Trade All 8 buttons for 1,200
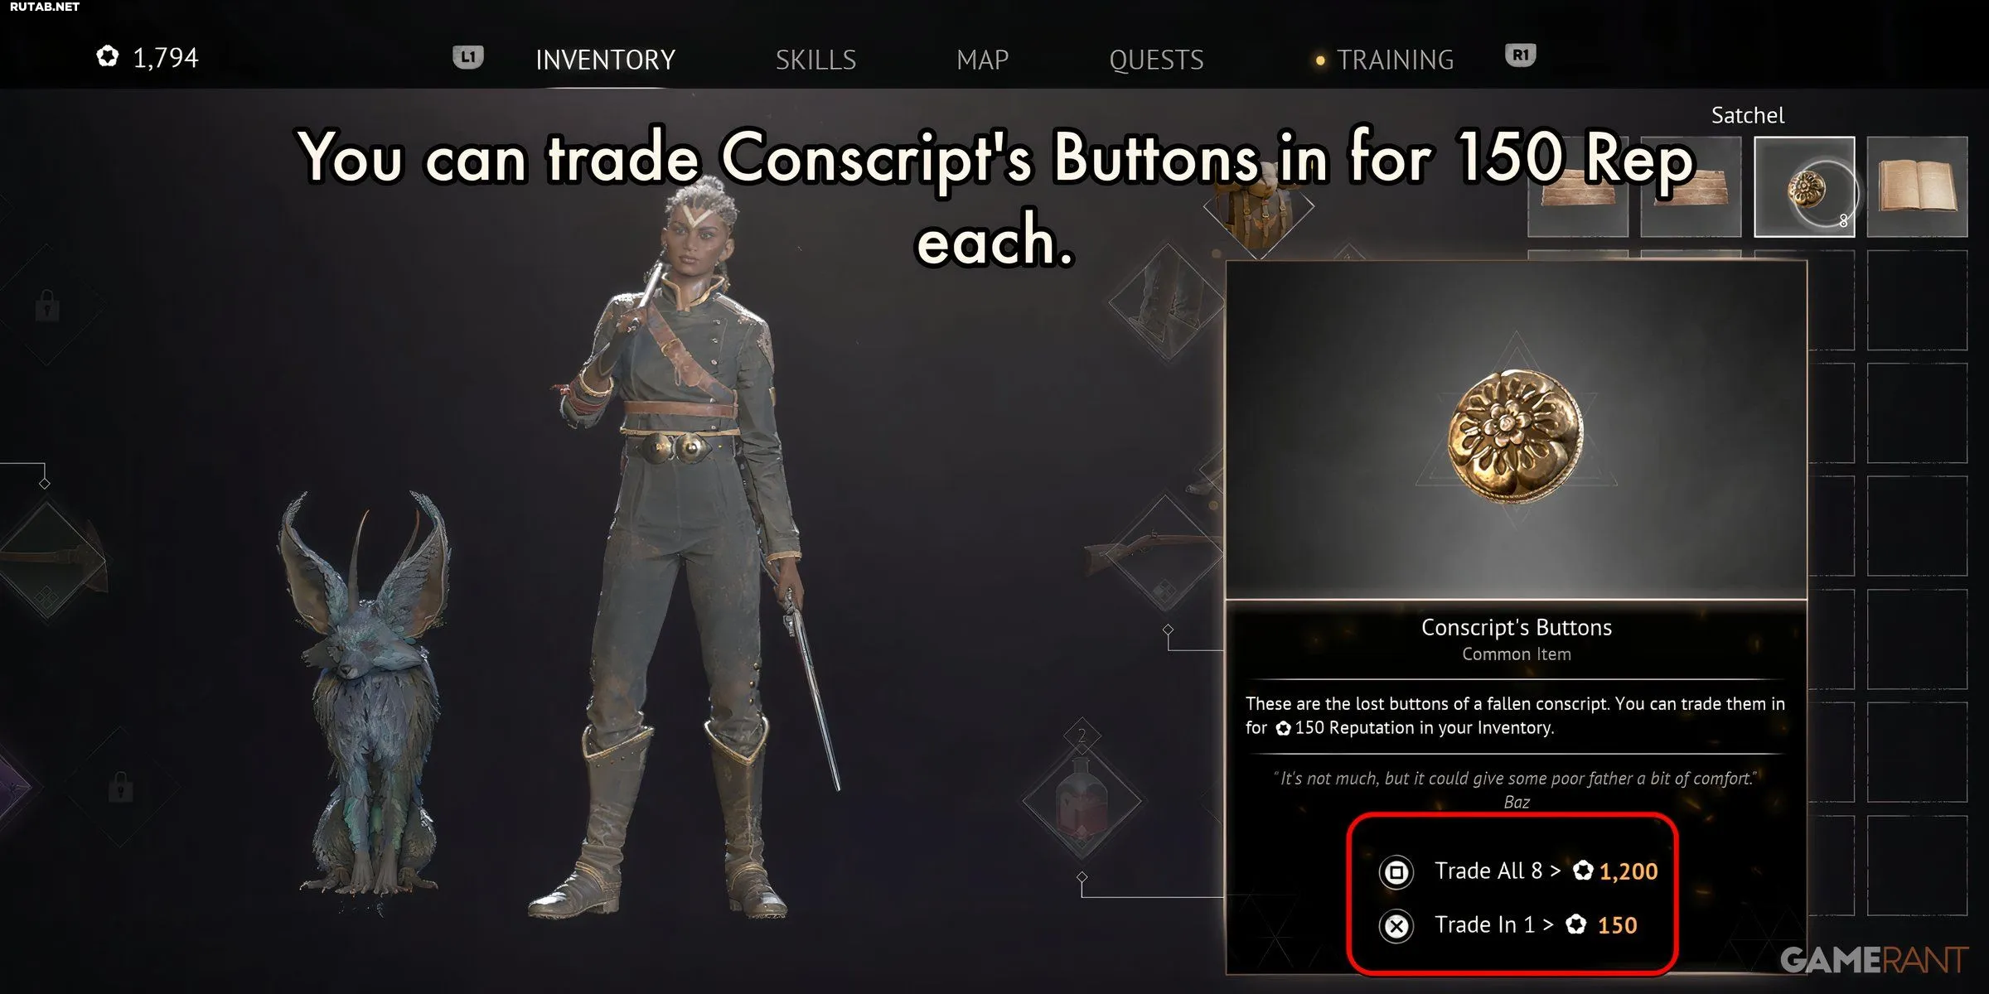The image size is (1989, 994). pos(1518,871)
